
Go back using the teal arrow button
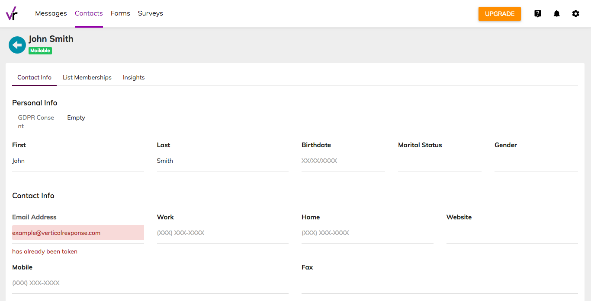pyautogui.click(x=17, y=45)
